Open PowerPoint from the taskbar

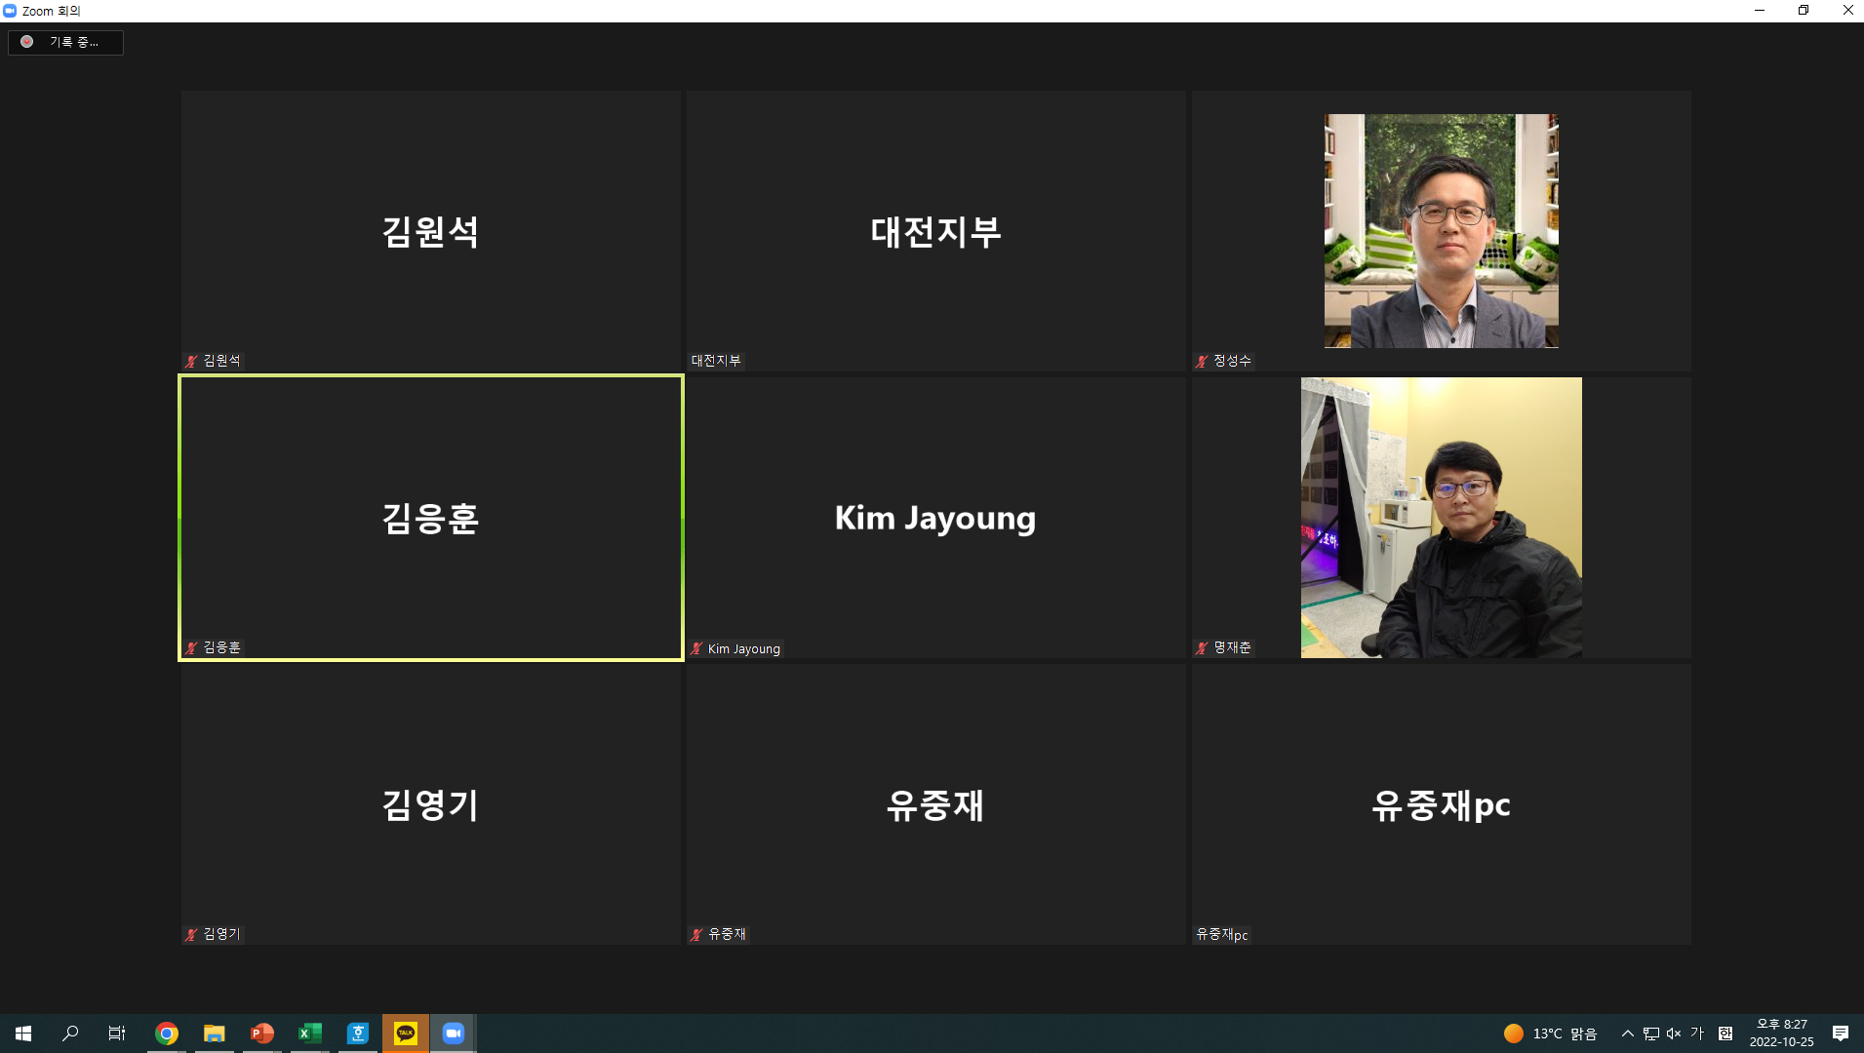[261, 1033]
